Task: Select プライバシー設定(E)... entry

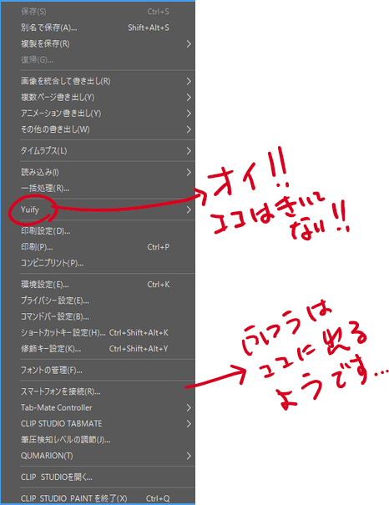Action: pos(98,300)
